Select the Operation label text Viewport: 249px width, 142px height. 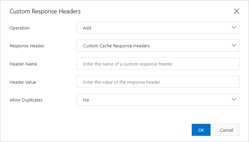(20, 28)
